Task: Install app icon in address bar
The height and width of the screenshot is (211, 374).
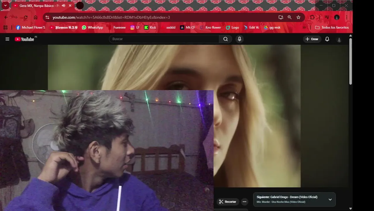Action: point(281,17)
